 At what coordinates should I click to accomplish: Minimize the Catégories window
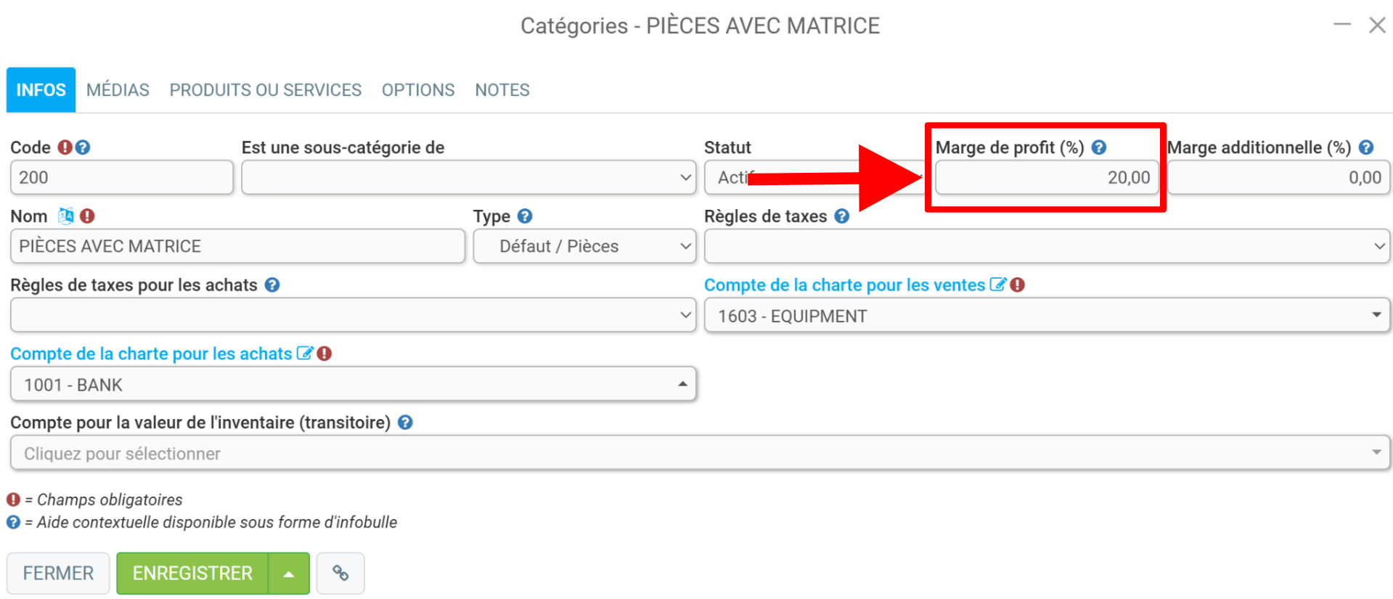tap(1342, 25)
